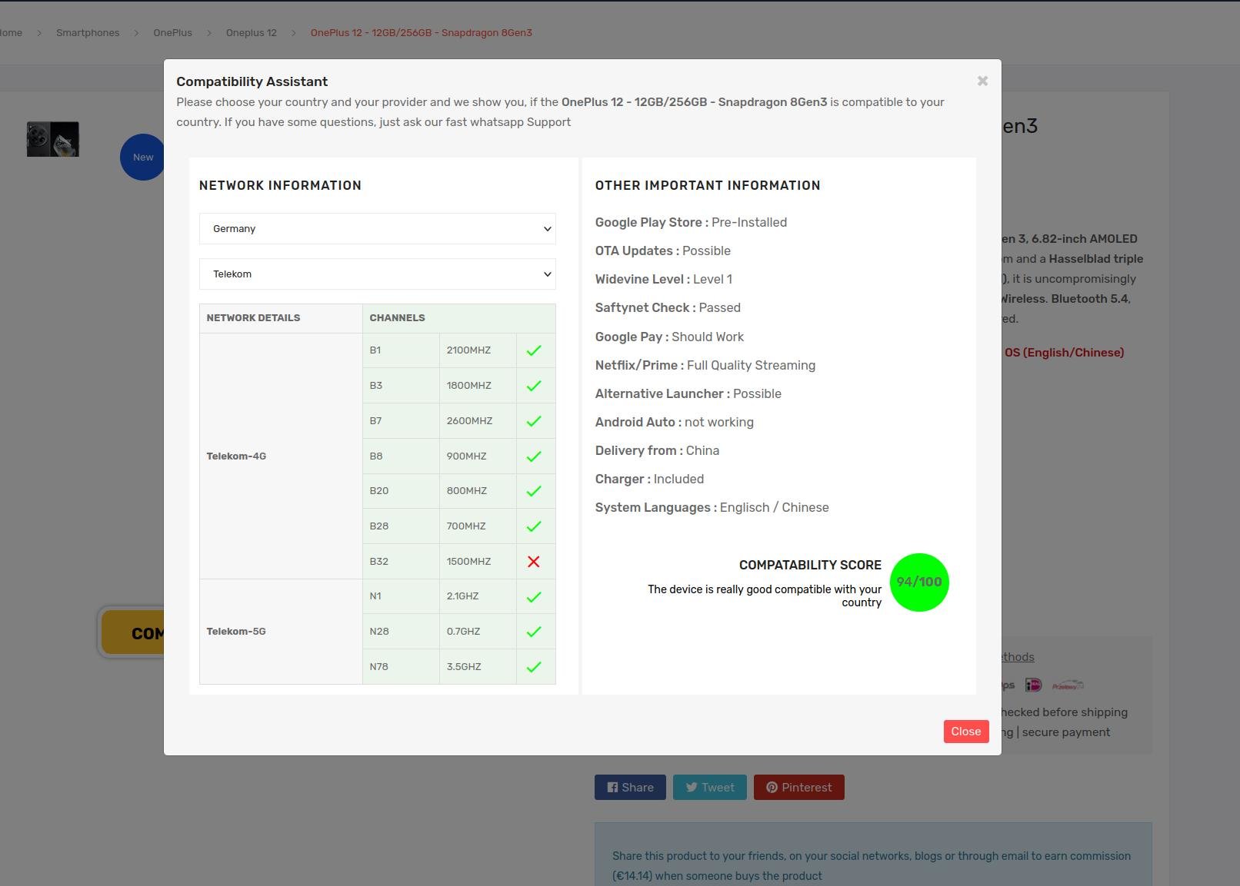This screenshot has height=886, width=1240.
Task: Pin the product on Pinterest
Action: (799, 787)
